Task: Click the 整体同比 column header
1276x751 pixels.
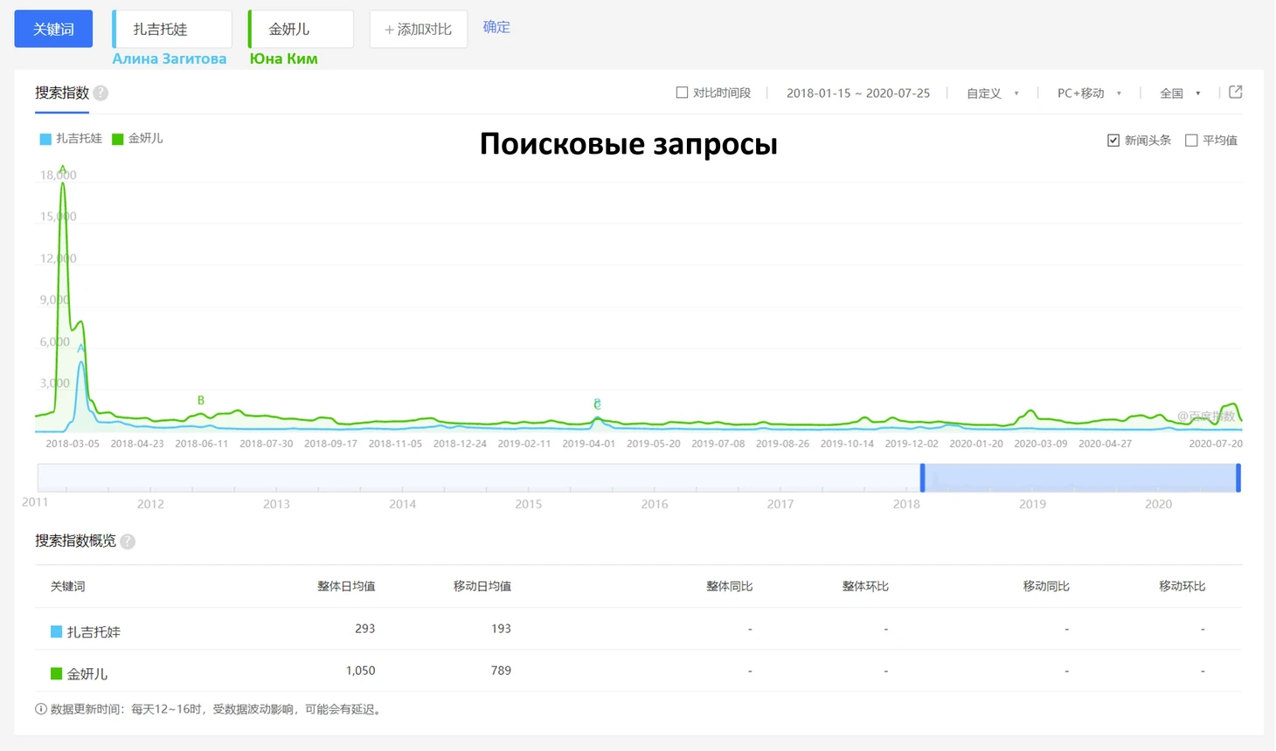Action: pos(730,586)
